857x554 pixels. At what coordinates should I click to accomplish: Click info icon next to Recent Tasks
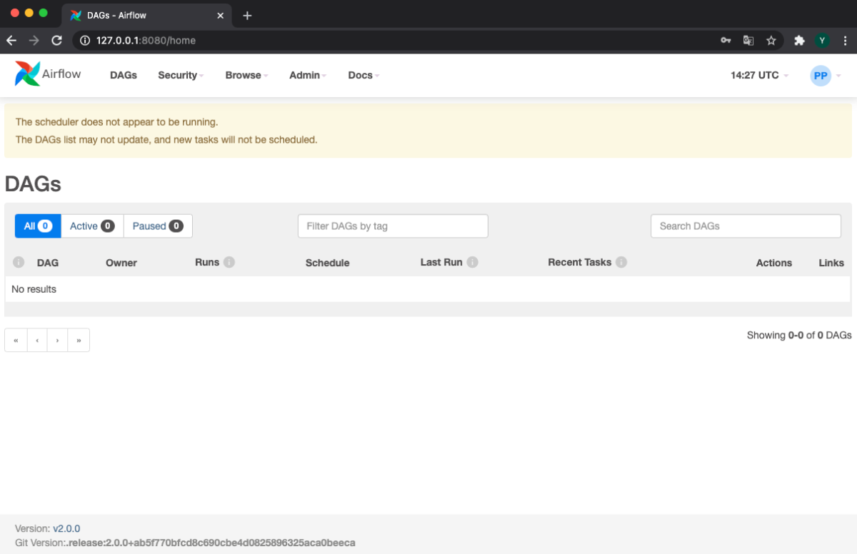(x=621, y=262)
